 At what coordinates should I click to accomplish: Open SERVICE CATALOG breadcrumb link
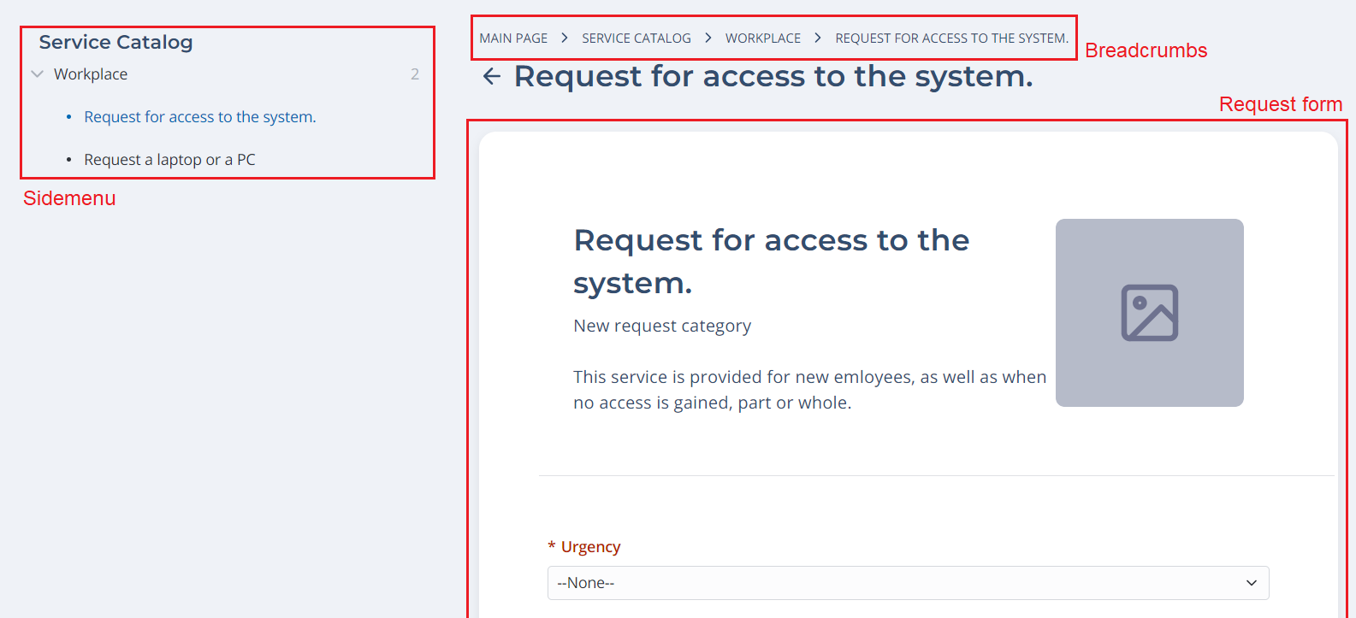636,38
